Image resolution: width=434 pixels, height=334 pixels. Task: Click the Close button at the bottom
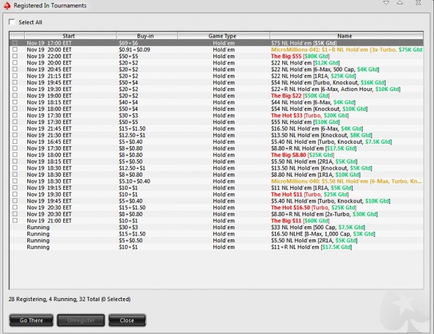(x=127, y=320)
